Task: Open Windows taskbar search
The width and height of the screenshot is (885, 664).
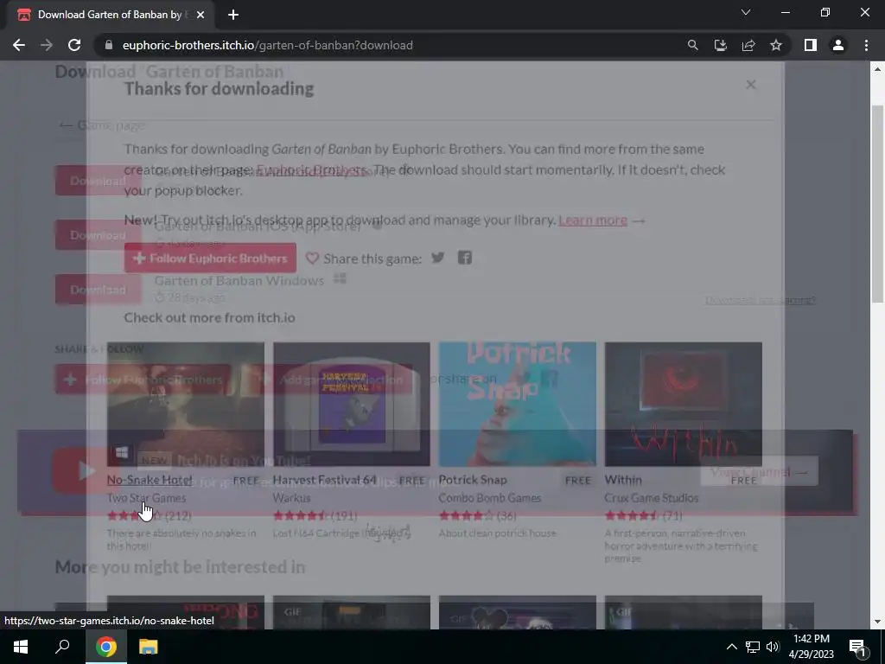Action: pos(62,647)
